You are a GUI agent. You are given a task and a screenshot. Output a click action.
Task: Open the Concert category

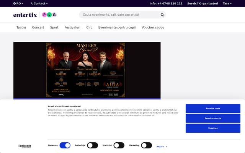pos(38,28)
